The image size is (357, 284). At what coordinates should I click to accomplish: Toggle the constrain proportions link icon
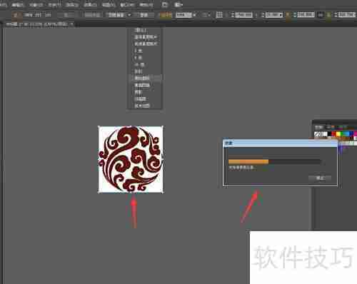[321, 15]
